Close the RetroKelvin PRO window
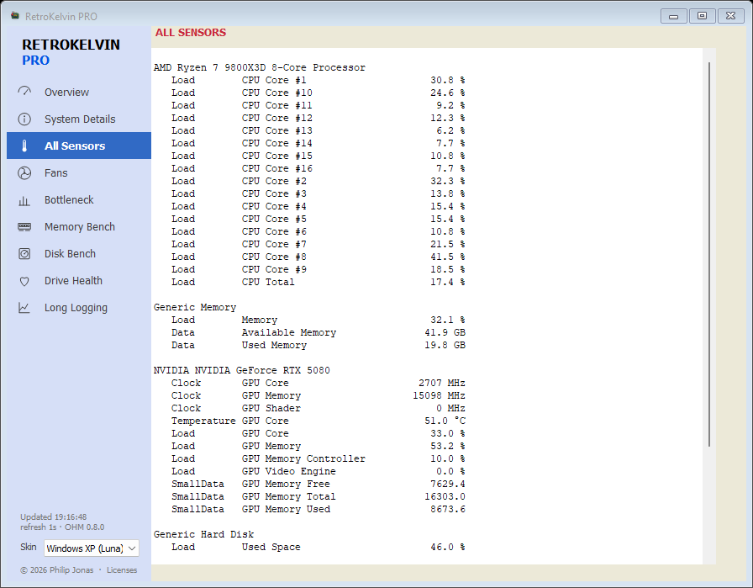 tap(730, 16)
